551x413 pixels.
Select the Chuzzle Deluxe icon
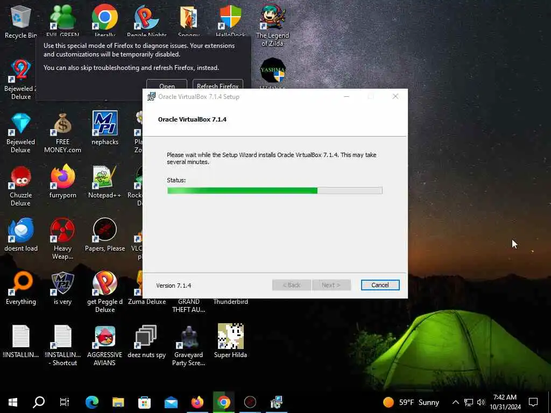click(x=21, y=186)
